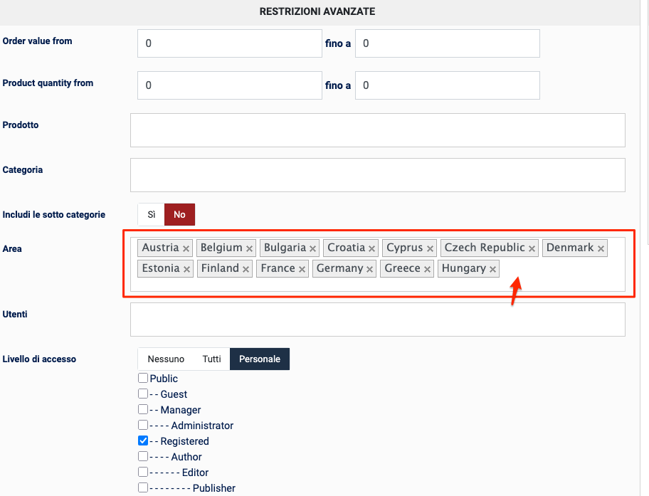Check the Public access level checkbox
649x496 pixels.
click(143, 379)
